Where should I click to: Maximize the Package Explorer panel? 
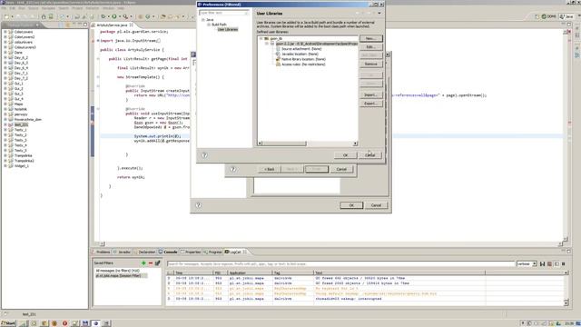pyautogui.click(x=85, y=25)
